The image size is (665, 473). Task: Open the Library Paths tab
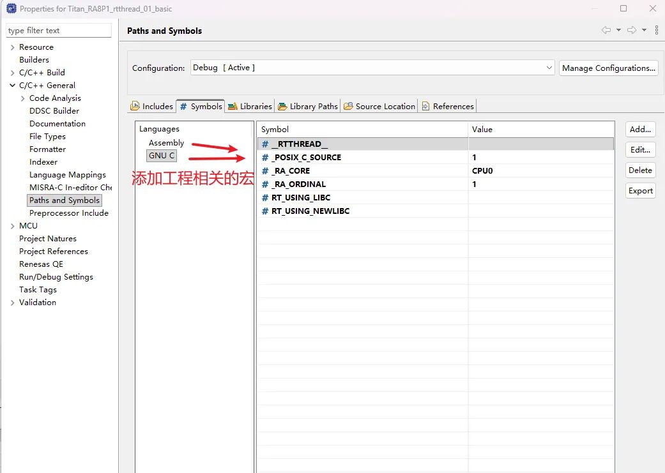point(309,107)
